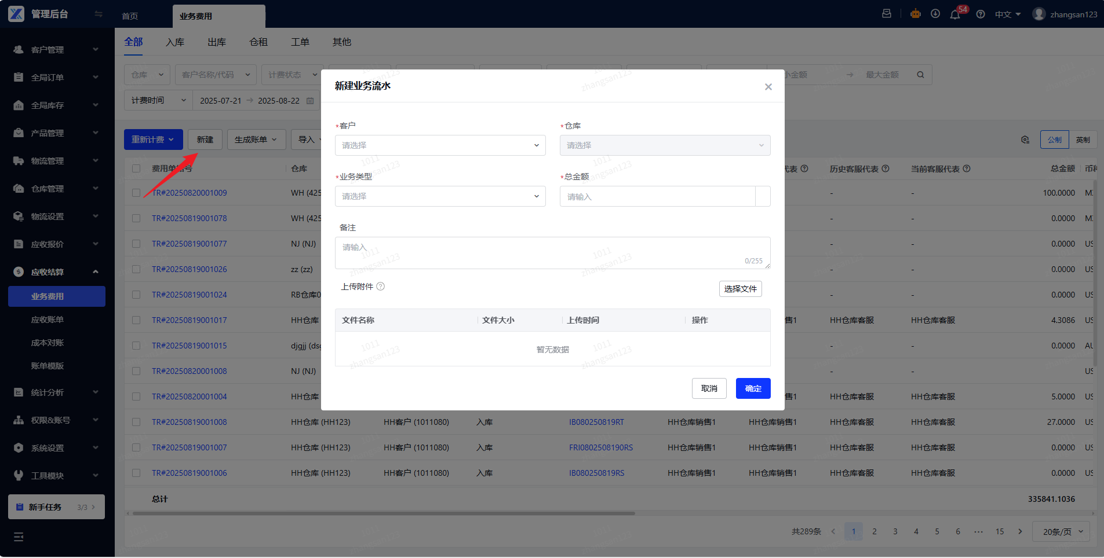Open the 客户名称/代码 filter dropdown
The height and width of the screenshot is (558, 1104).
coord(216,75)
